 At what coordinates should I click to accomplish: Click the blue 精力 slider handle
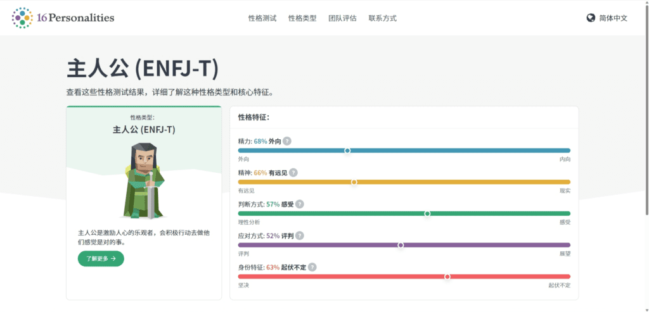click(347, 151)
